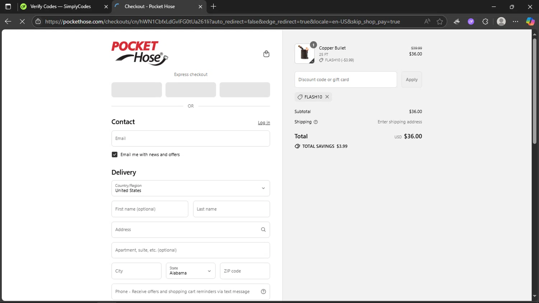539x303 pixels.
Task: Click the Last name field
Action: coord(231,209)
